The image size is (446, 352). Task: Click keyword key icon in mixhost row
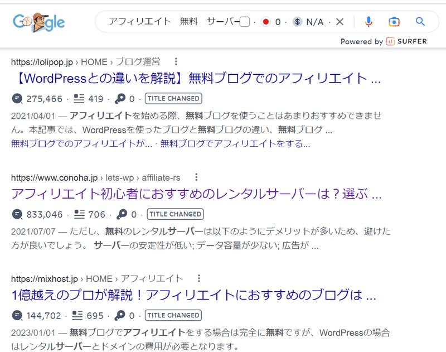(120, 315)
